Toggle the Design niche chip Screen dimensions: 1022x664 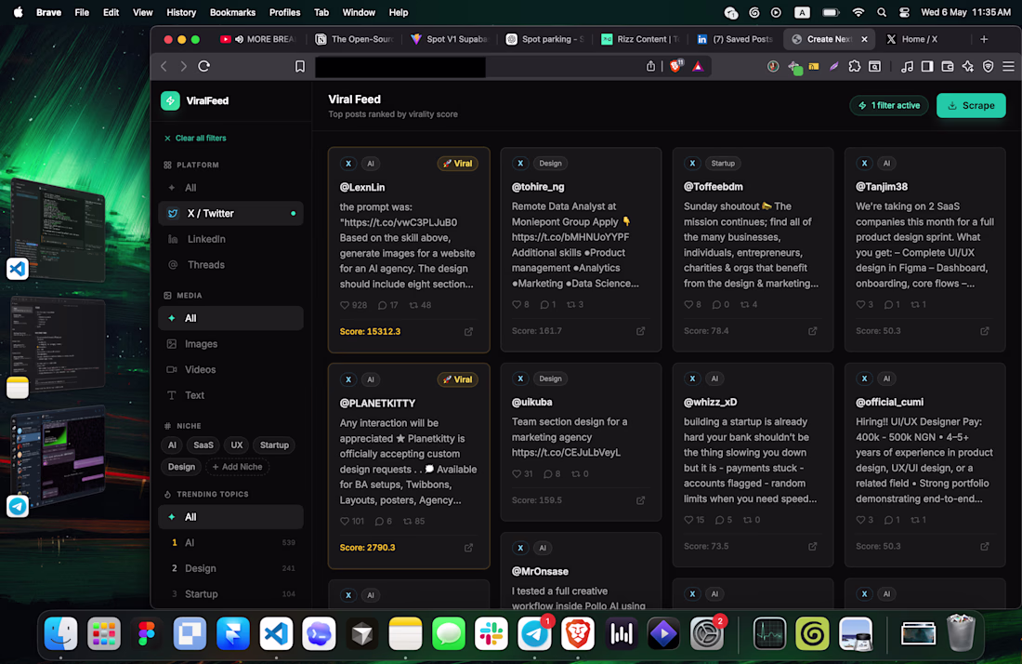point(181,466)
